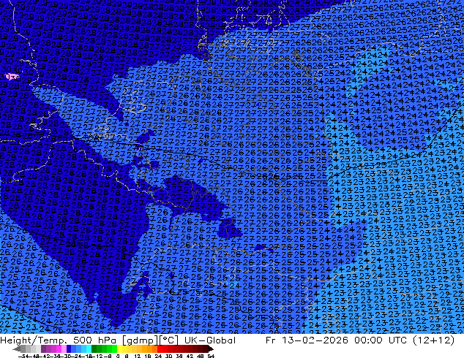Click the pink marker on the map

pos(12,77)
